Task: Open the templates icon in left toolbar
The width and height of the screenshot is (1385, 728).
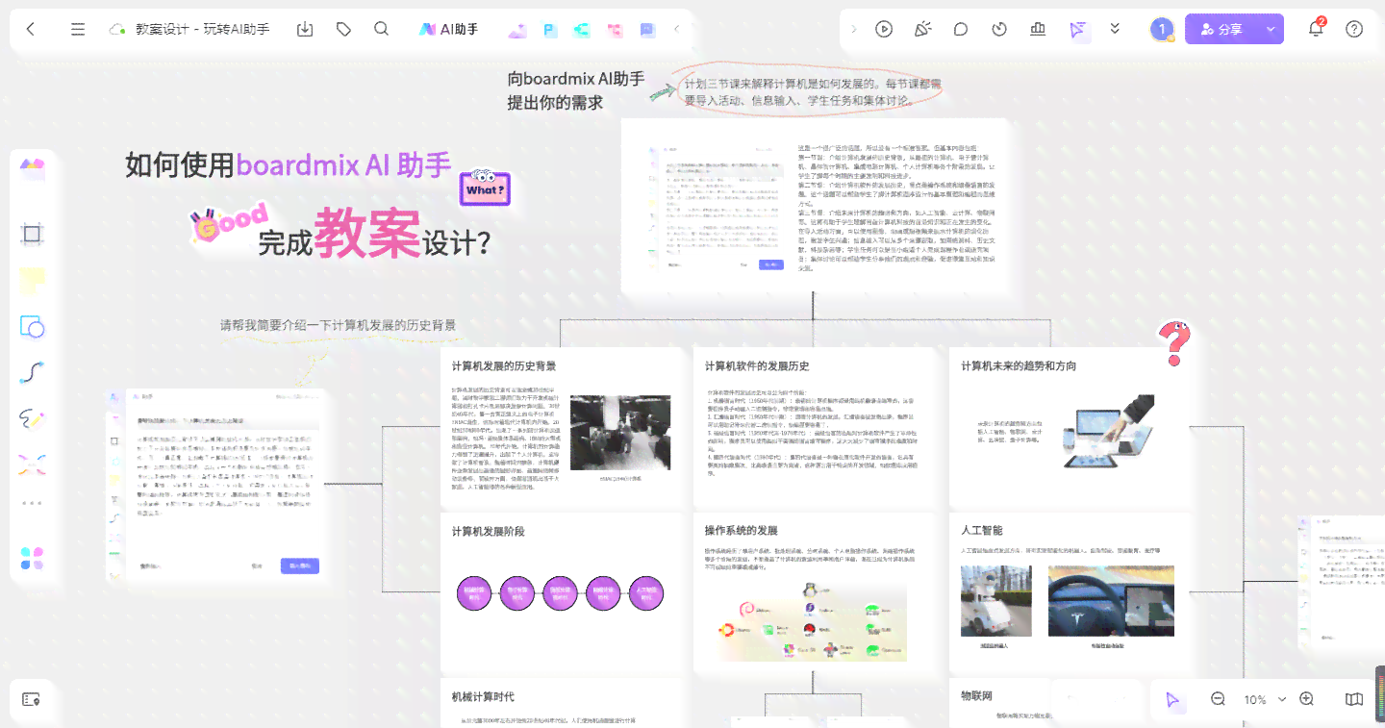Action: [x=33, y=168]
